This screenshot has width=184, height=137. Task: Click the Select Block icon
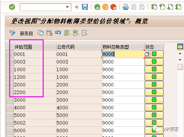pos(76,33)
